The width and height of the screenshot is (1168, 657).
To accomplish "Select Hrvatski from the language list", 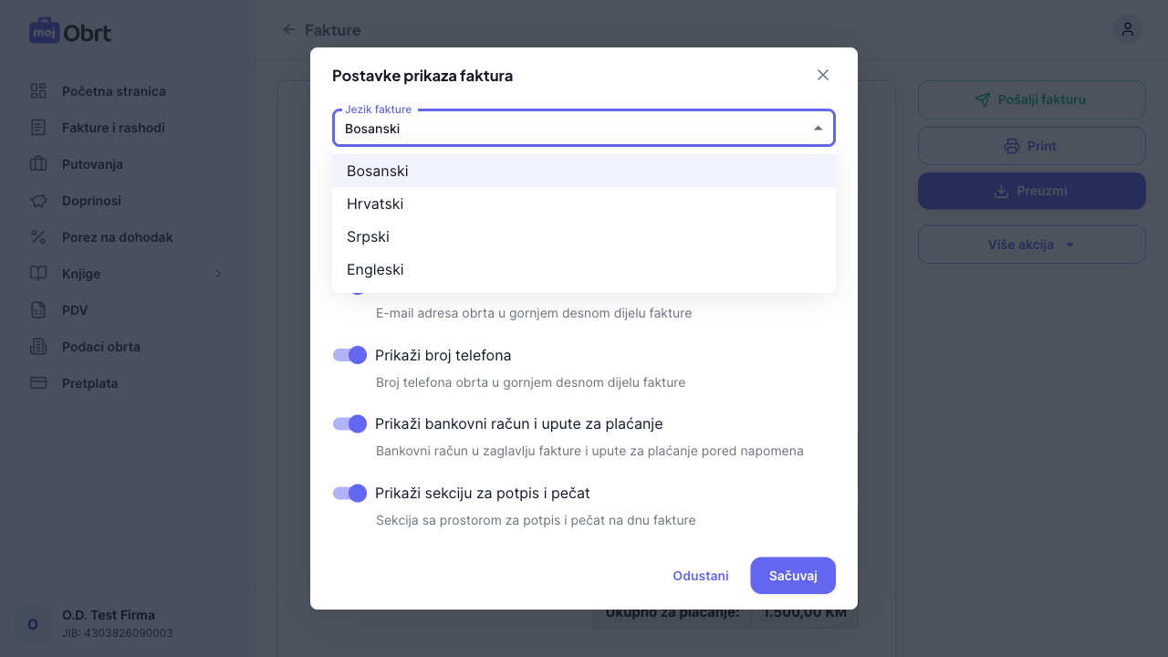I will [x=375, y=203].
